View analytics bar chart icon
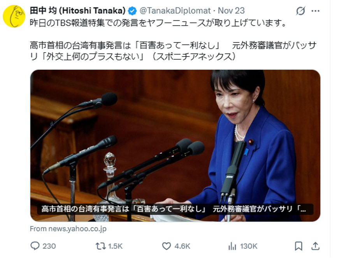 [232, 246]
